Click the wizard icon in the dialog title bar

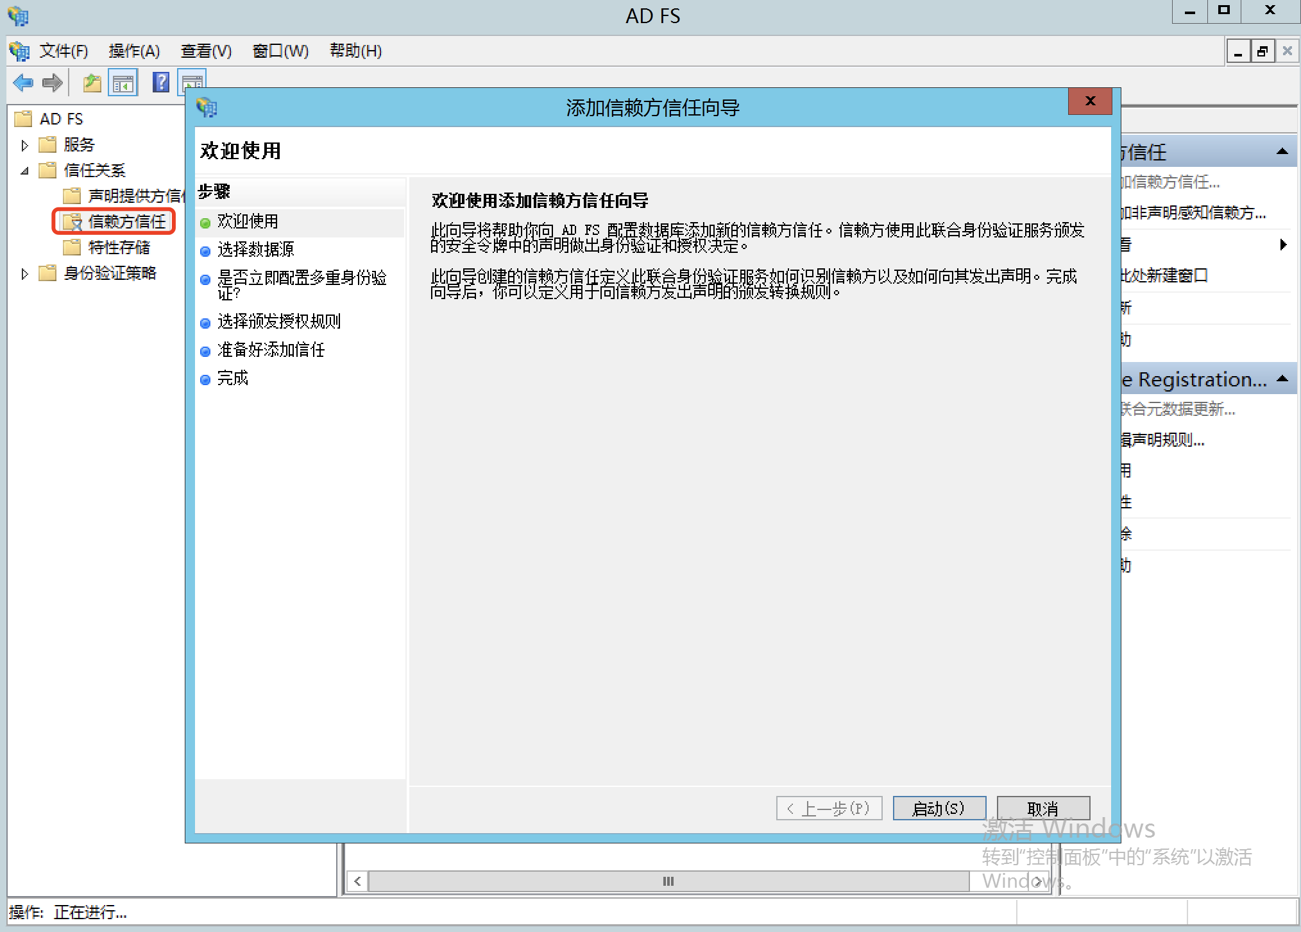point(207,107)
